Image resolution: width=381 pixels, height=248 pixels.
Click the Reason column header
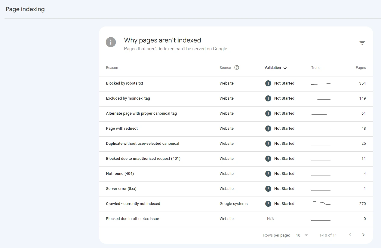tap(112, 68)
